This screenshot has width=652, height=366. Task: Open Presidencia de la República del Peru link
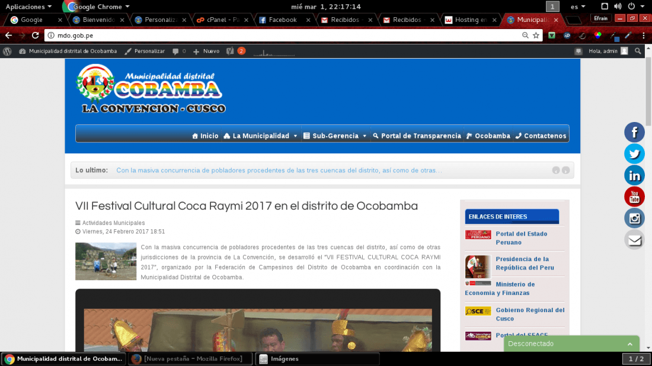tap(525, 264)
